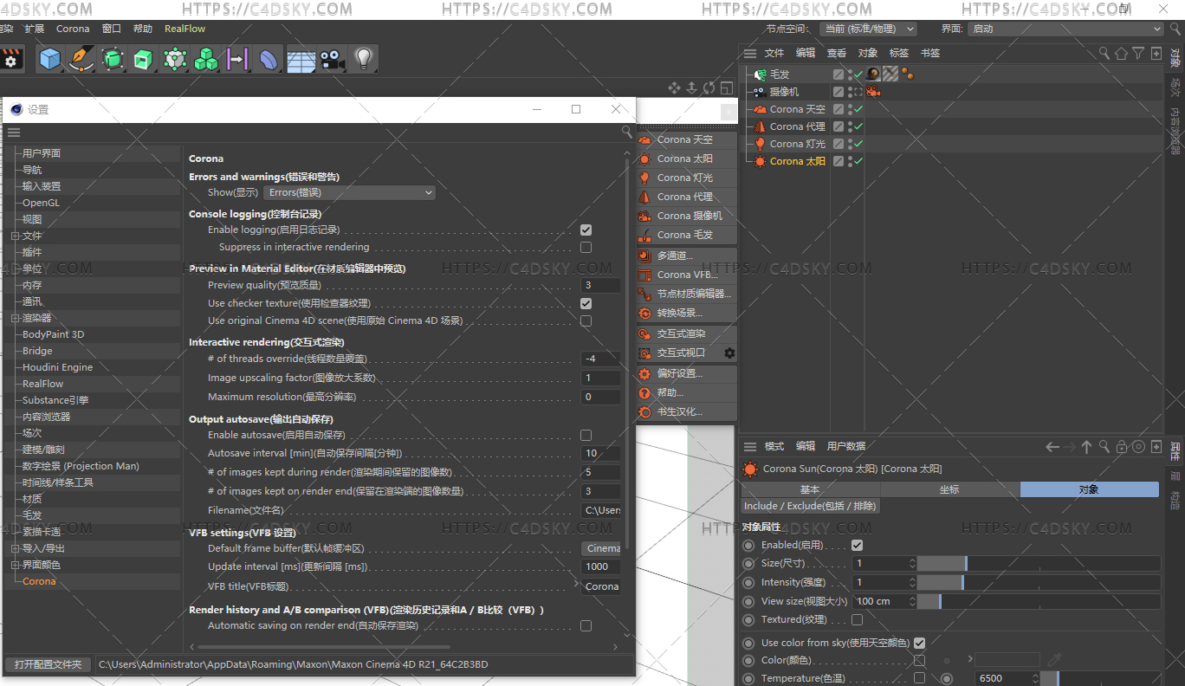The image size is (1185, 686).
Task: Click the search icon in Object manager
Action: [x=1104, y=53]
